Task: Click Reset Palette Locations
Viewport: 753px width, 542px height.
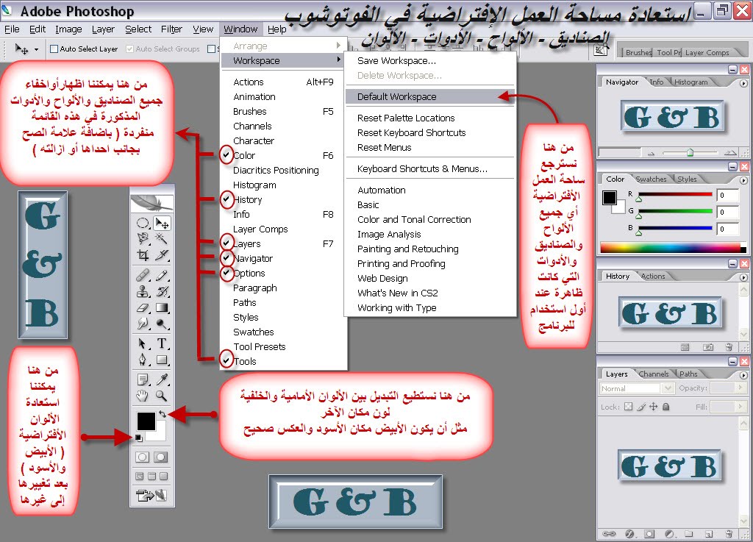Action: coord(406,118)
